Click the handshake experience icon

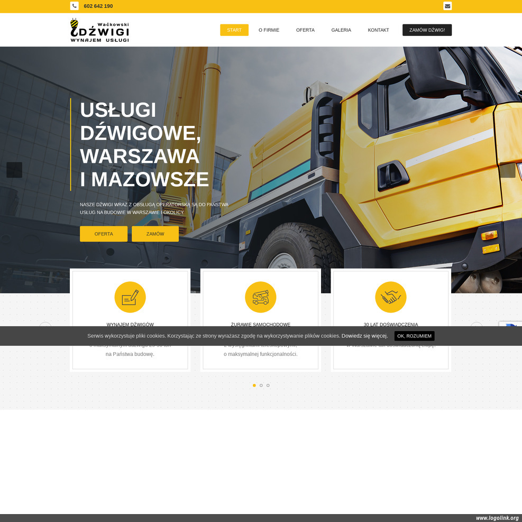[x=391, y=297]
